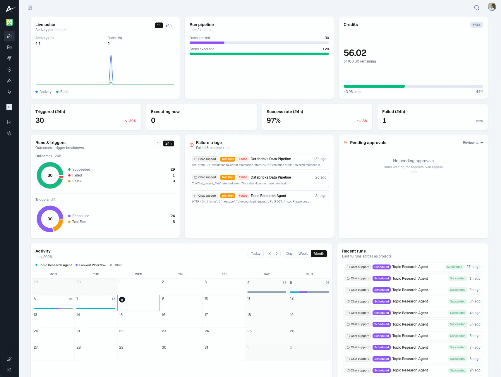Select the Week calendar view
501x377 pixels.
(x=303, y=254)
